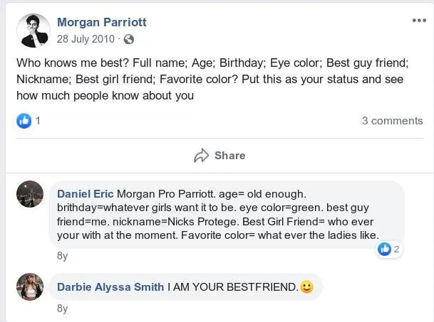Screen dimensions: 434x322
Task: Click the smiley emoji in Darbie's comment
Action: pyautogui.click(x=307, y=287)
